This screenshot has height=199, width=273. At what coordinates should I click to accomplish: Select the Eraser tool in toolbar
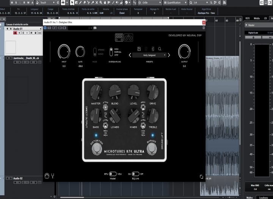(x=85, y=3)
